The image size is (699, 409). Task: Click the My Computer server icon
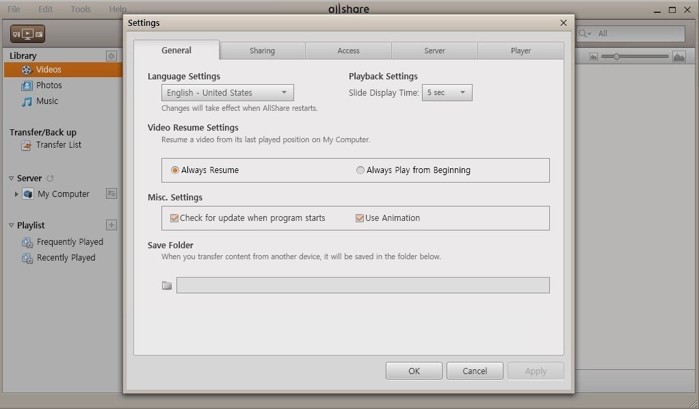[x=27, y=194]
